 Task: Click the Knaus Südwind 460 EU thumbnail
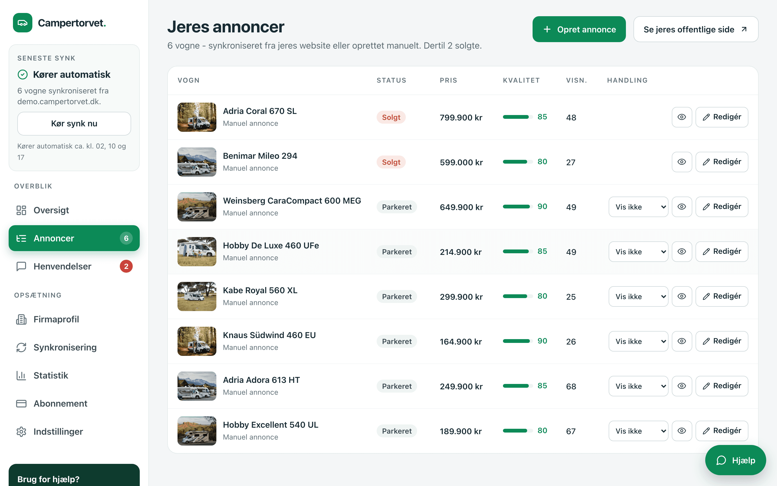pos(197,341)
